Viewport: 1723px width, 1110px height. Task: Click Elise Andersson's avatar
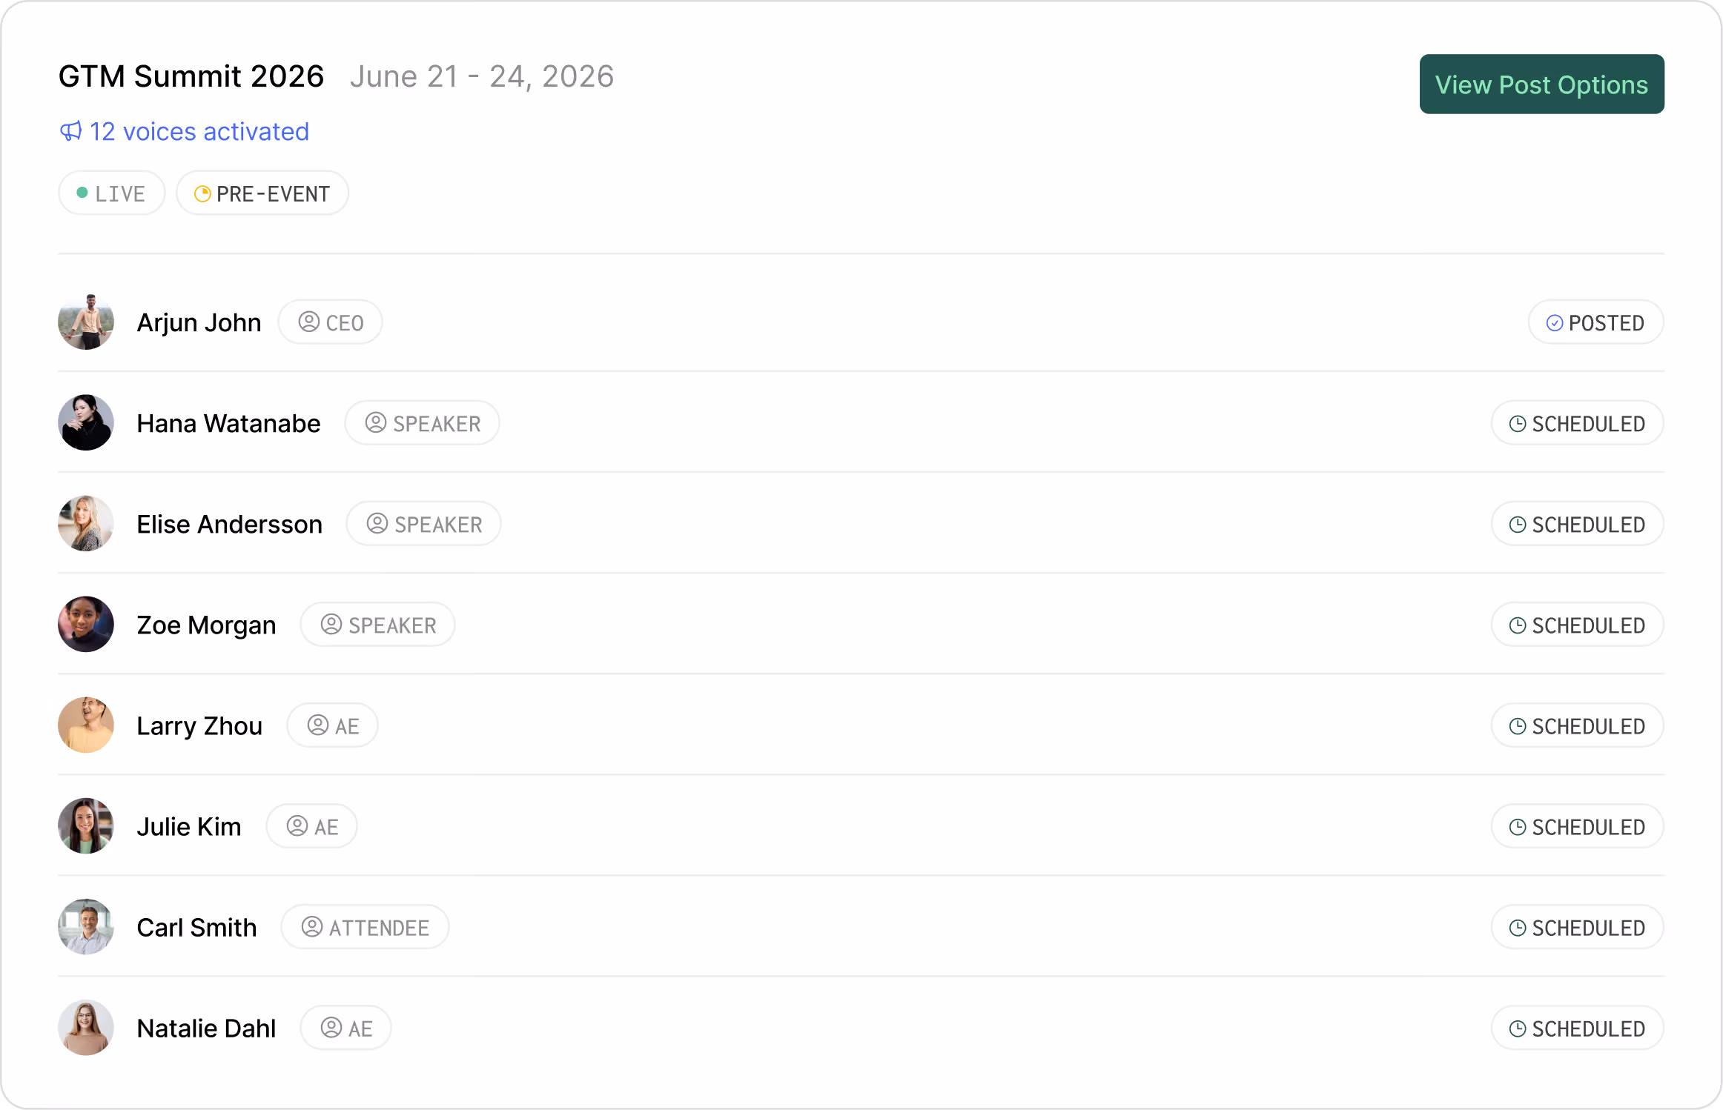(x=86, y=523)
